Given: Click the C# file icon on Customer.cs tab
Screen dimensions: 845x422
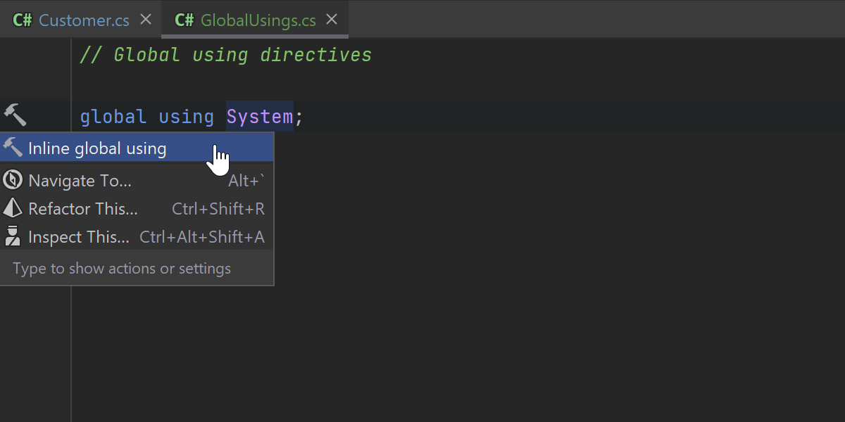Looking at the screenshot, I should coord(23,20).
